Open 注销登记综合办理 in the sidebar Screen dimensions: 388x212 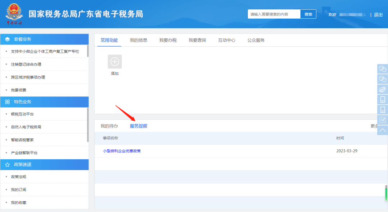click(26, 64)
